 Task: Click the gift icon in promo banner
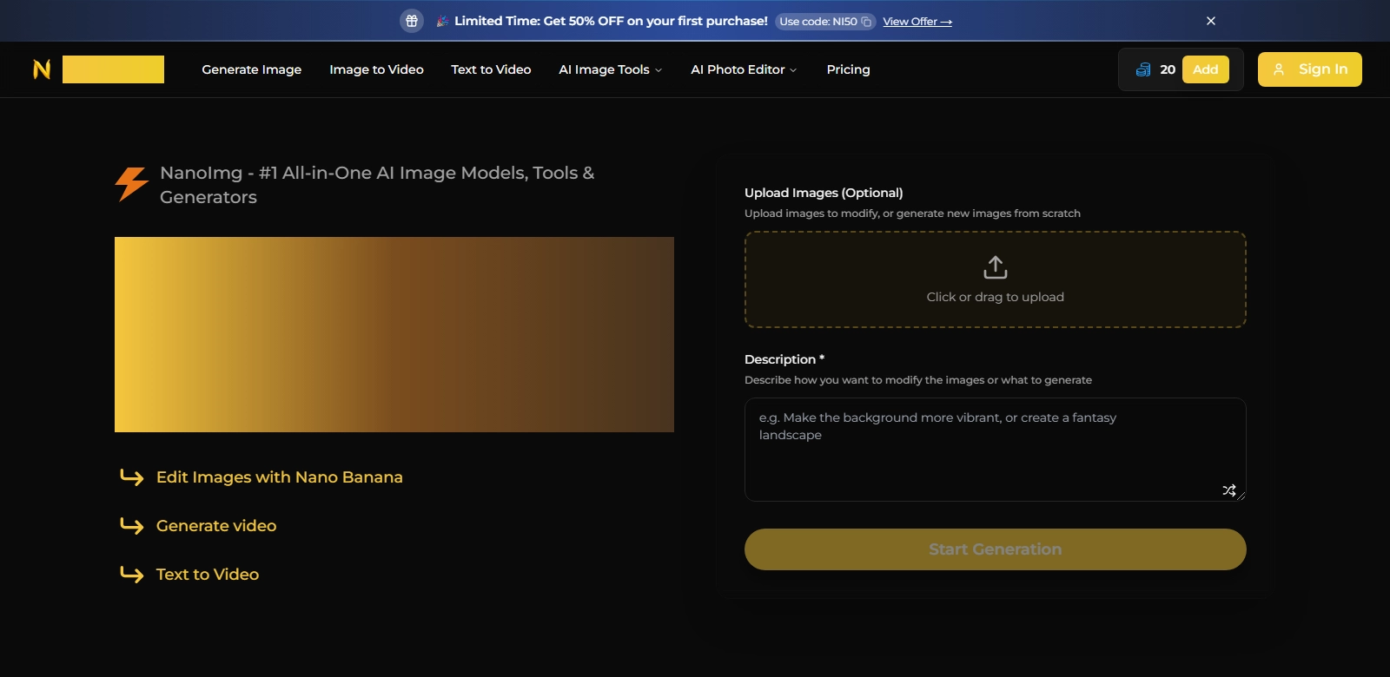coord(412,21)
